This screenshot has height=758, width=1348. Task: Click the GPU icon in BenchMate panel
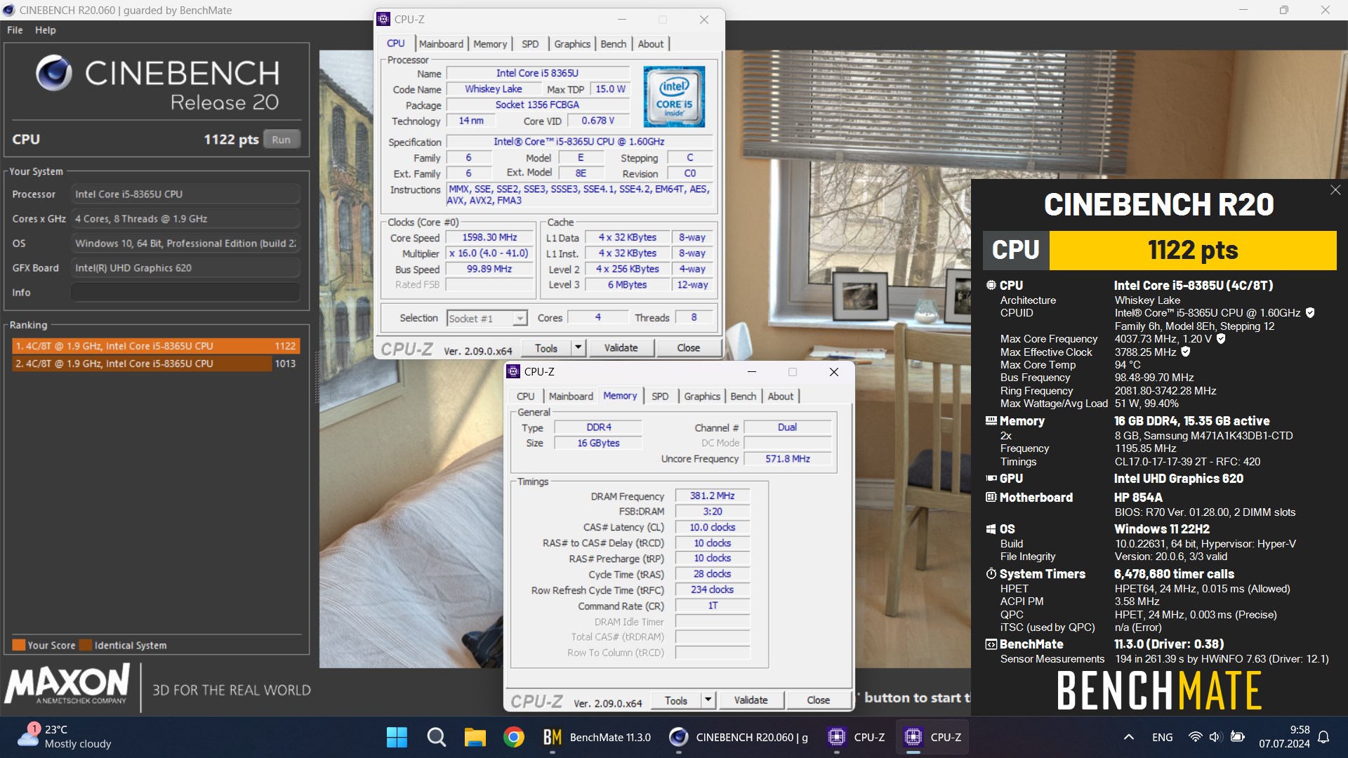click(991, 479)
